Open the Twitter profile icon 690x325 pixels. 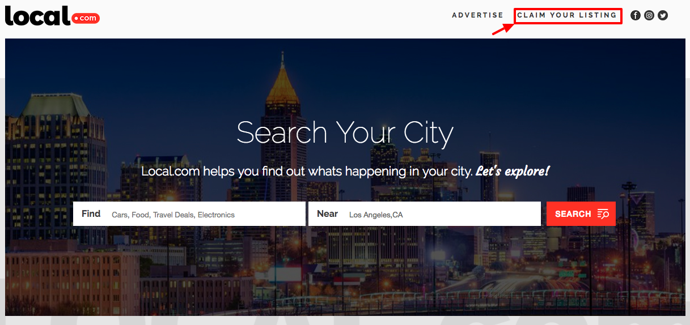point(663,15)
